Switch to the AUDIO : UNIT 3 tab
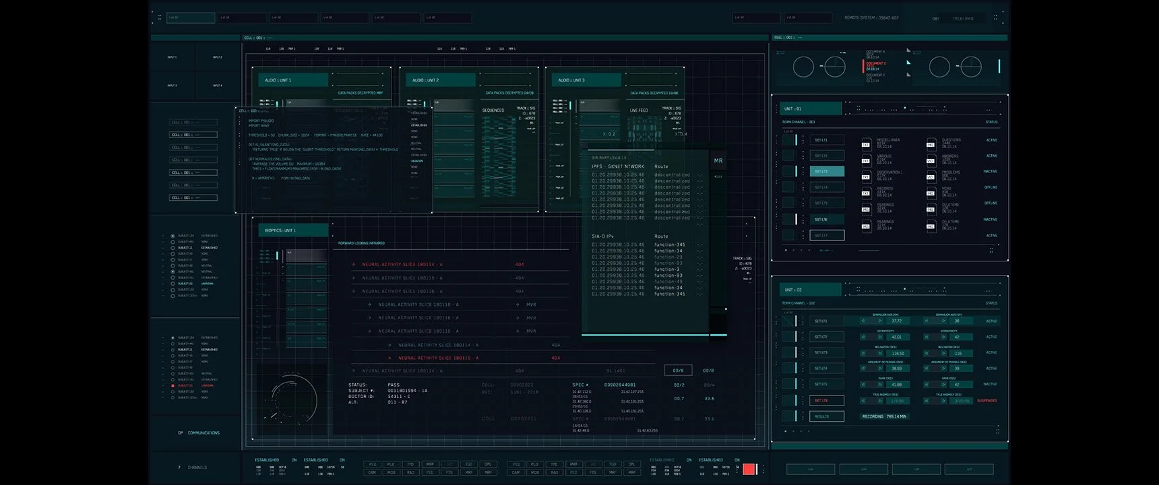This screenshot has height=485, width=1159. click(586, 80)
